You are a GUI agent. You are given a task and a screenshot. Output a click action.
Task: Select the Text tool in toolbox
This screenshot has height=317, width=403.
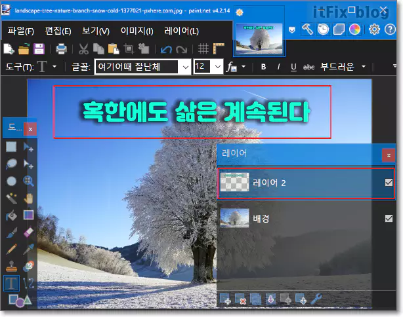click(x=11, y=283)
